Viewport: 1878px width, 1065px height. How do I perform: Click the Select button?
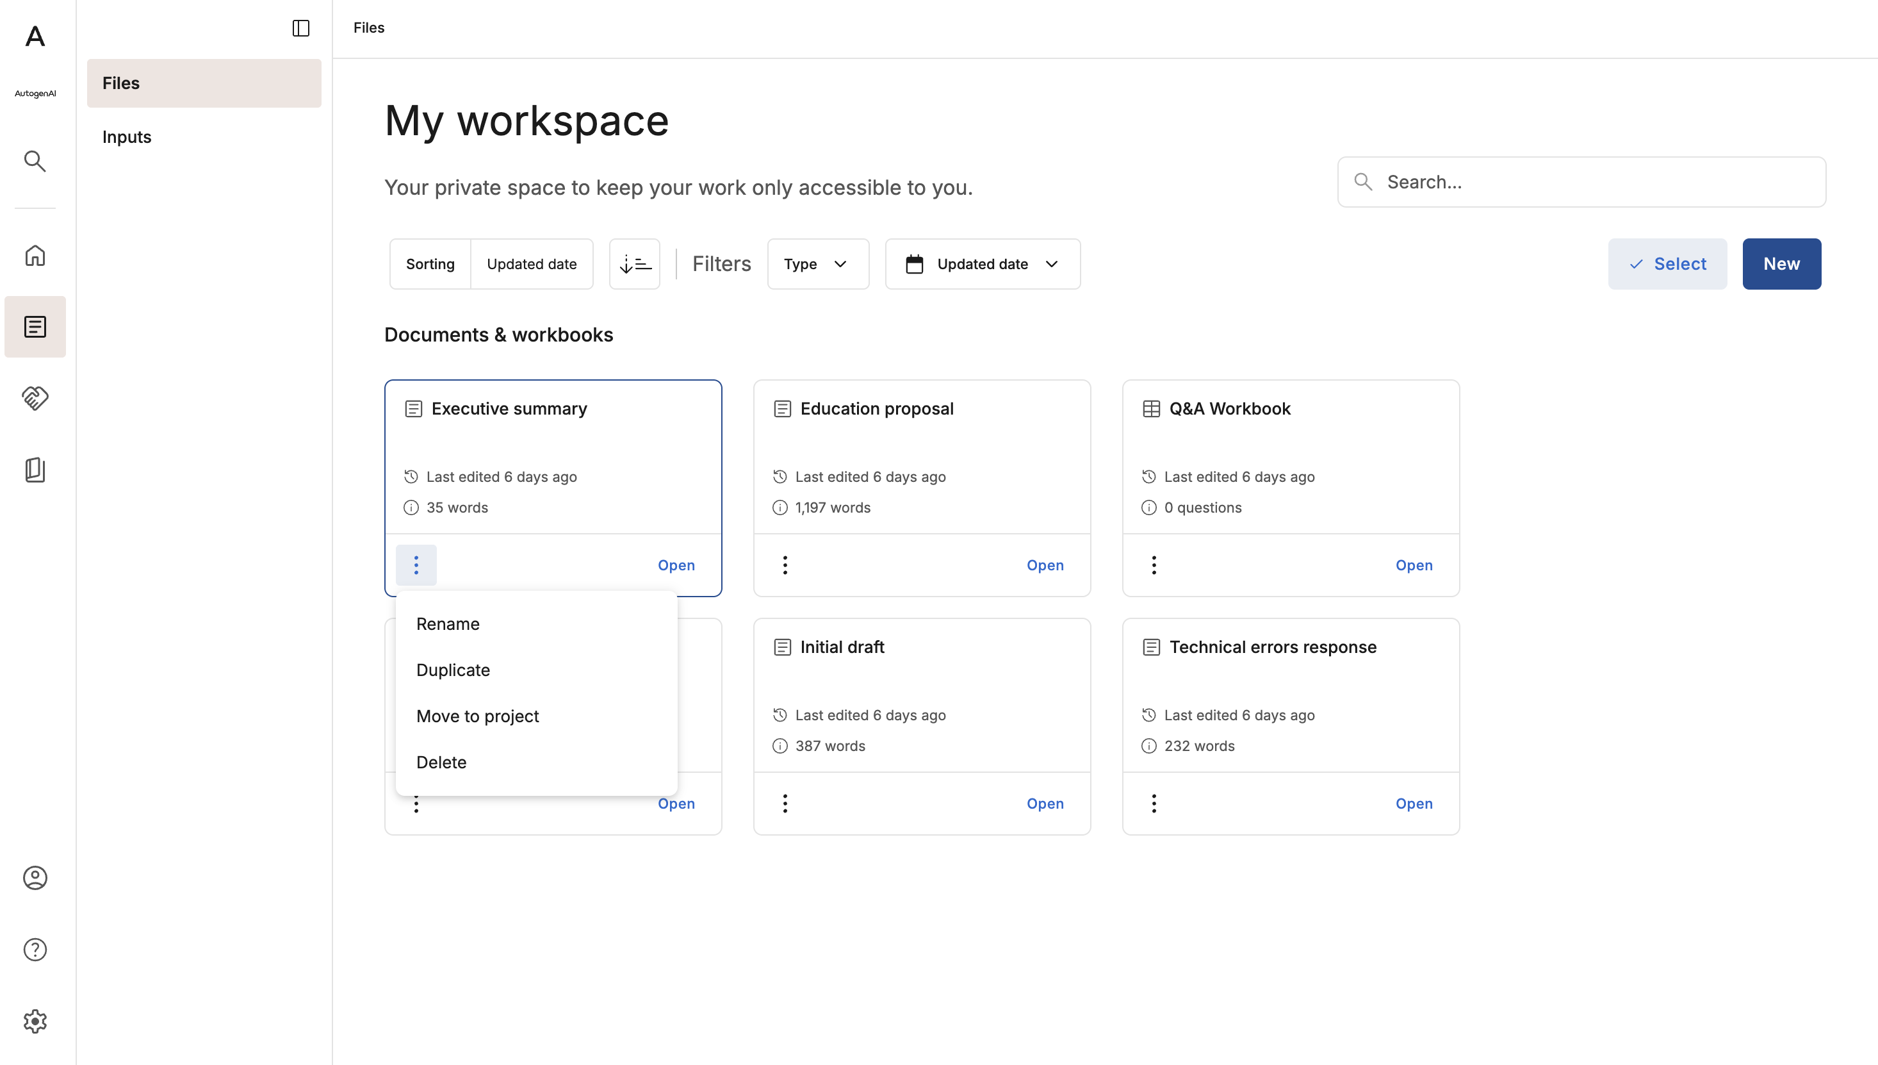[1667, 264]
